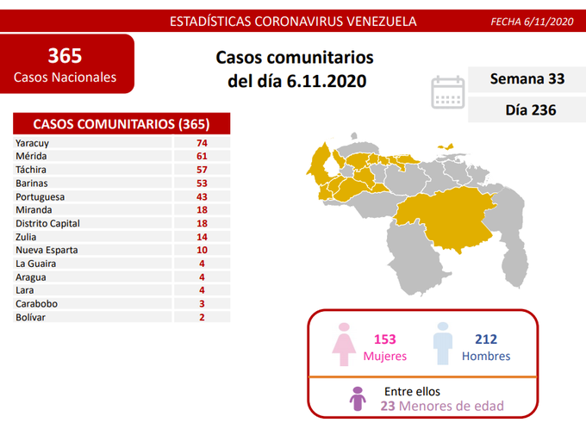Click the ESTADÍSTICAS CORONAVIRUS VENEZUELA title
This screenshot has height=435, width=586.
click(x=293, y=22)
